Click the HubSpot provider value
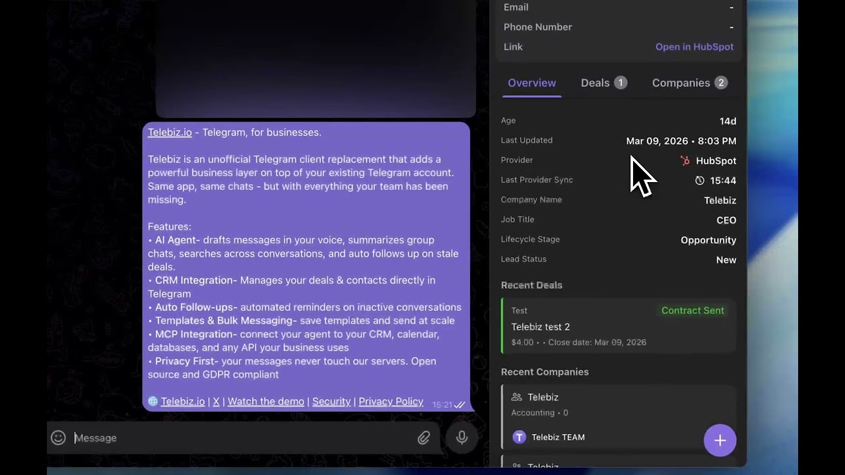Screen dimensions: 845x475 [716, 161]
